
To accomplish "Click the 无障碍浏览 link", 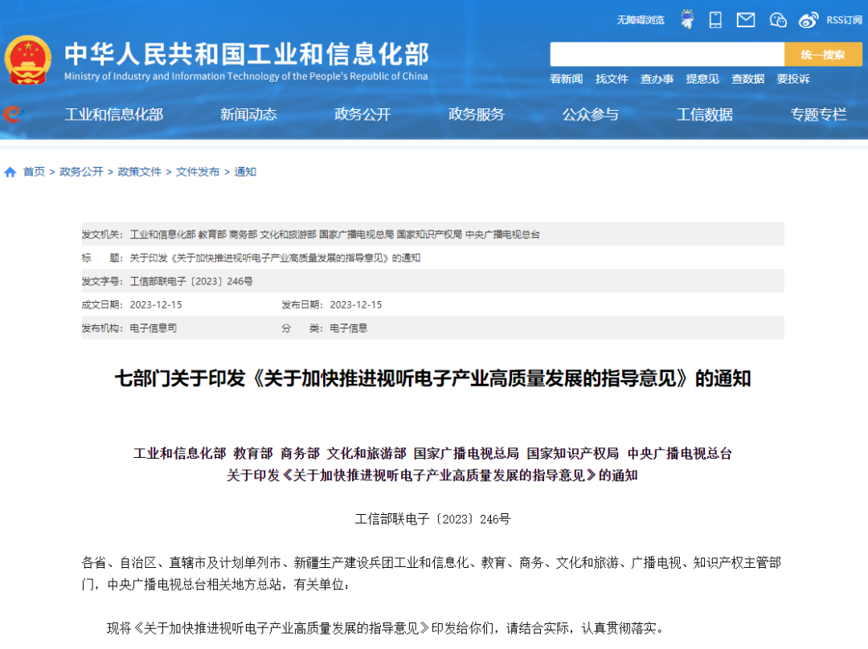I will (641, 20).
